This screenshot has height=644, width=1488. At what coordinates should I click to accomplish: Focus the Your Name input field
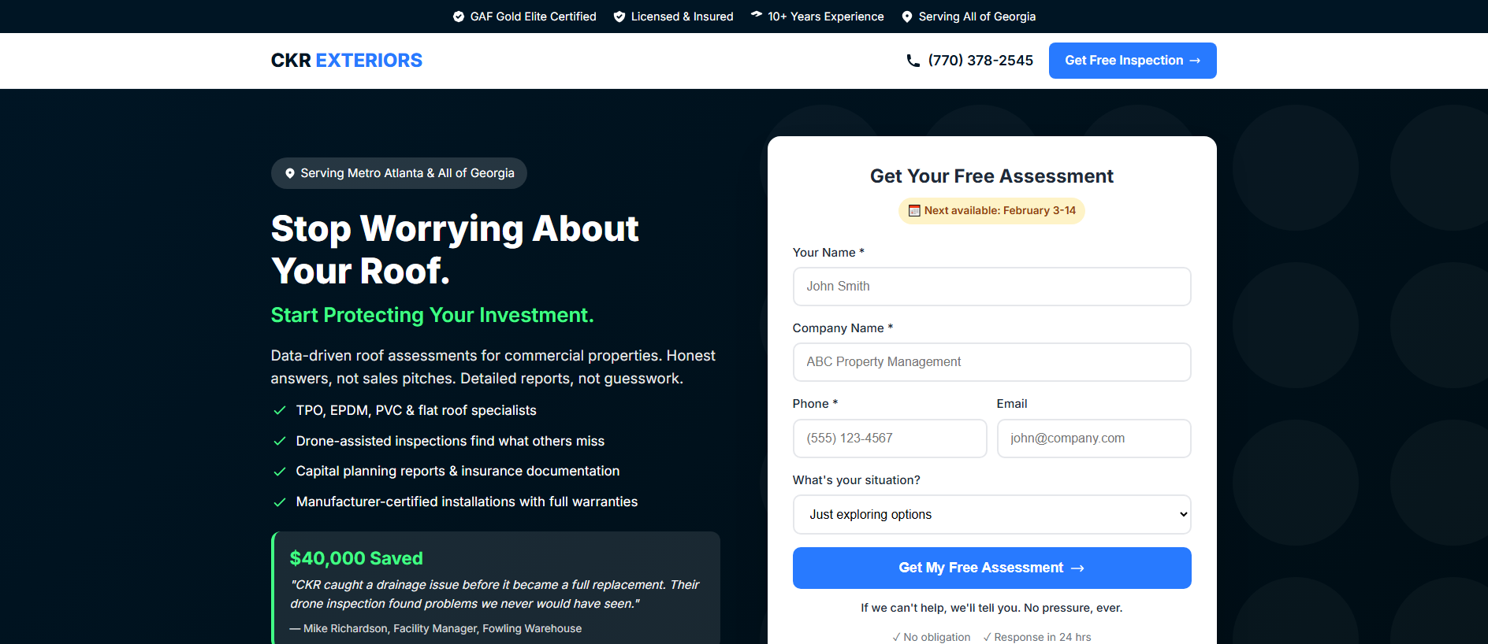991,287
